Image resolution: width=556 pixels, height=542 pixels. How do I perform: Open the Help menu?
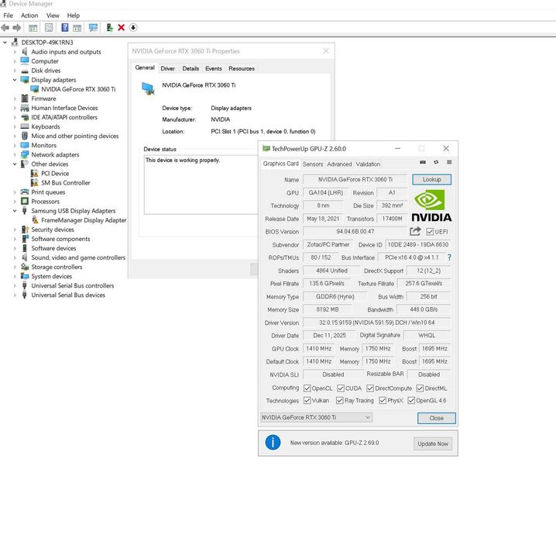74,16
